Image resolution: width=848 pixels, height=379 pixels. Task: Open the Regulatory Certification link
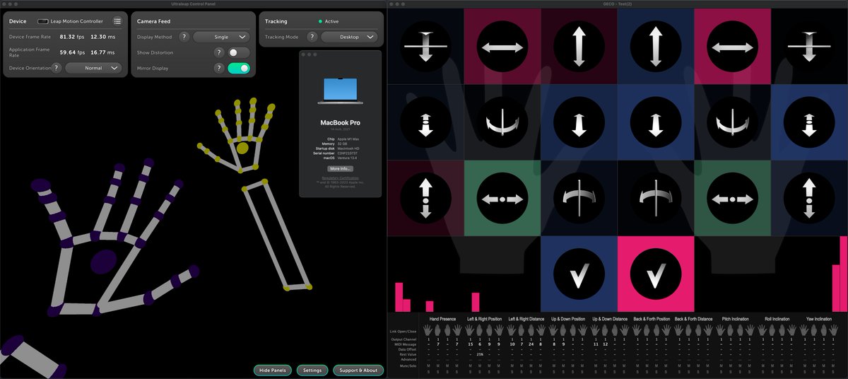pyautogui.click(x=340, y=178)
